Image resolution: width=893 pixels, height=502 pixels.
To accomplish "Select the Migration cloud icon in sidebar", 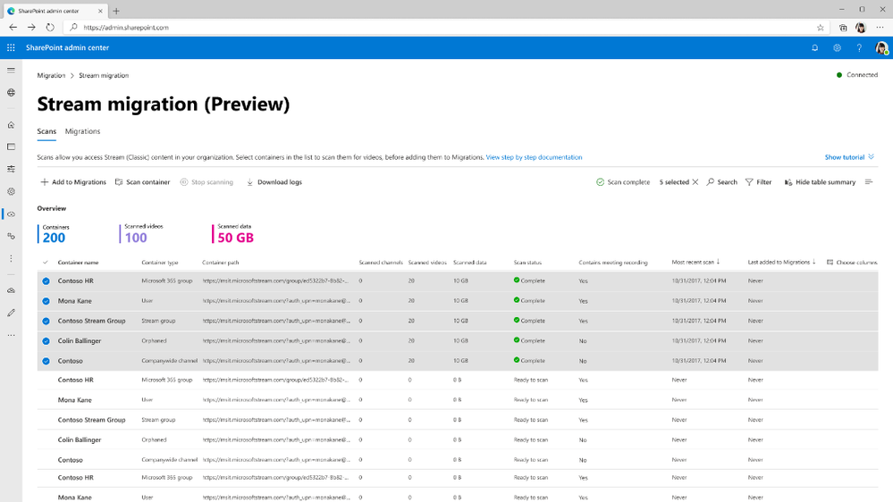I will coord(11,214).
